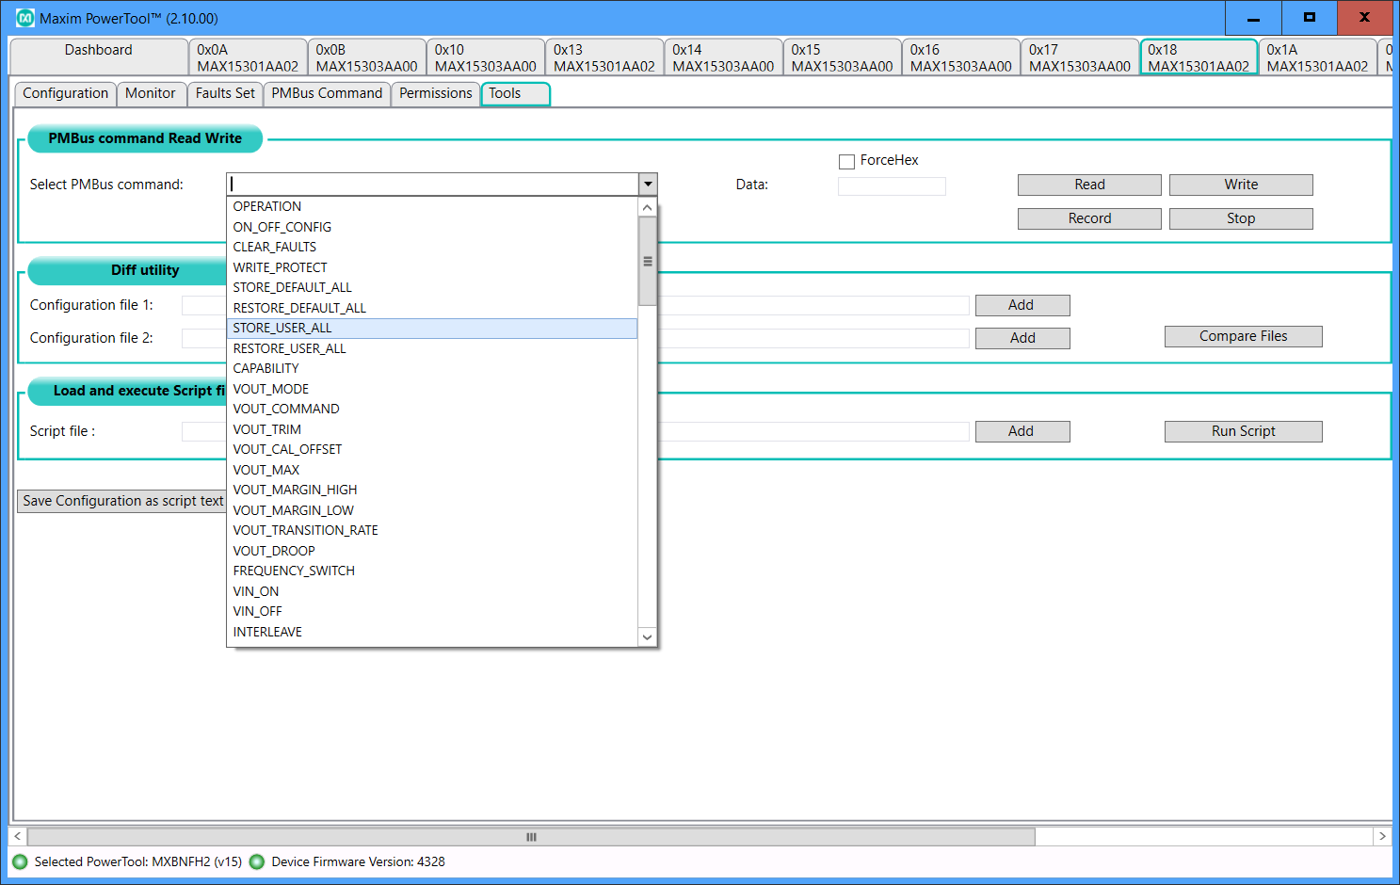This screenshot has width=1400, height=885.
Task: Open the Permissions sub-tab
Action: pos(435,93)
